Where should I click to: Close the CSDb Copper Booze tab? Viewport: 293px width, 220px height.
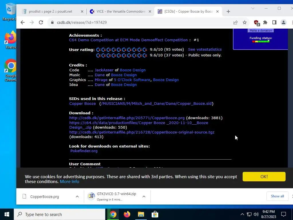(x=217, y=11)
